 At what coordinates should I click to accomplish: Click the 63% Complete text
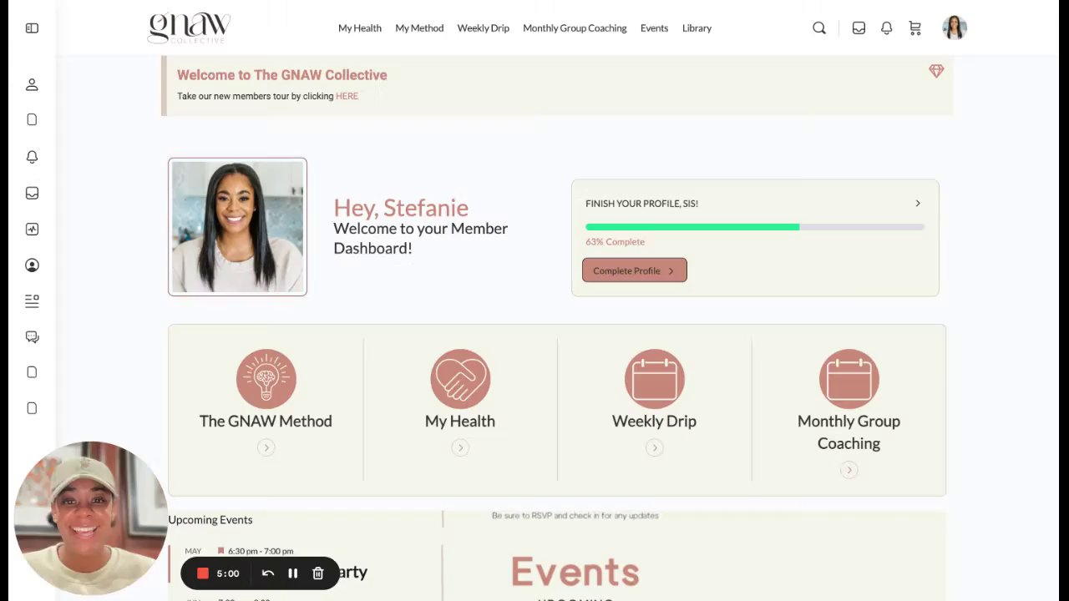tap(615, 242)
